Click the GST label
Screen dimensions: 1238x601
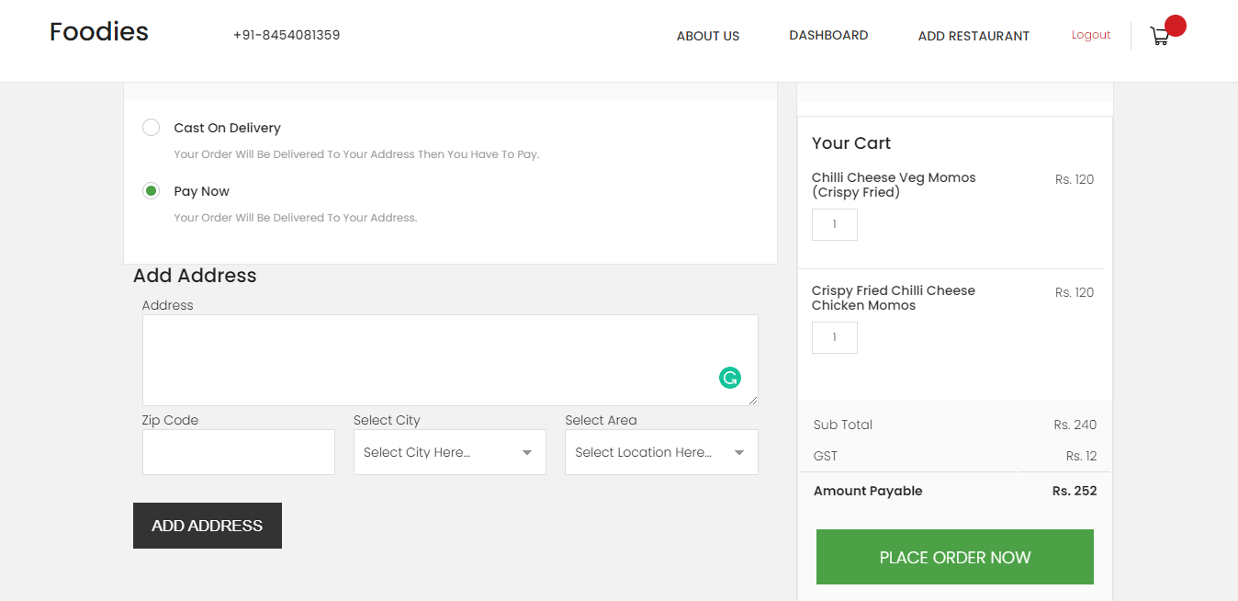(x=826, y=456)
